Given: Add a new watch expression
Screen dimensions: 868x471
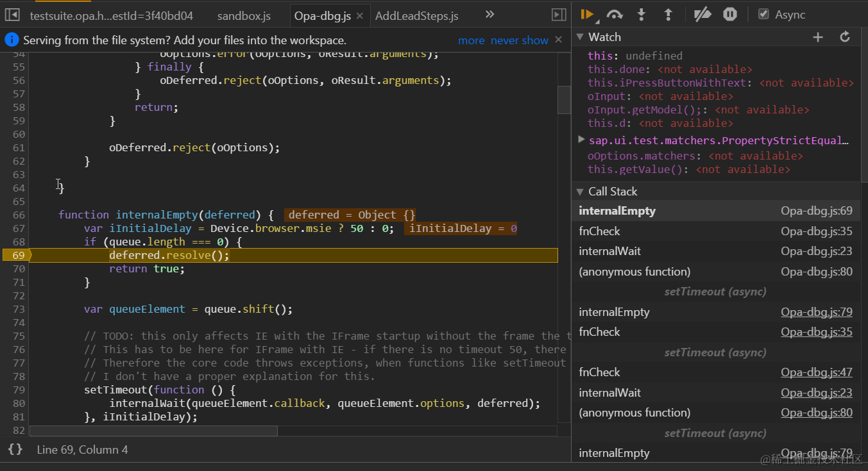Looking at the screenshot, I should click(x=818, y=37).
